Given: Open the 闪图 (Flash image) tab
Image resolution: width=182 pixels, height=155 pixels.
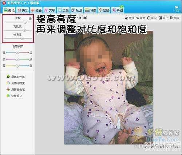Looking at the screenshot, I should [x=90, y=10].
